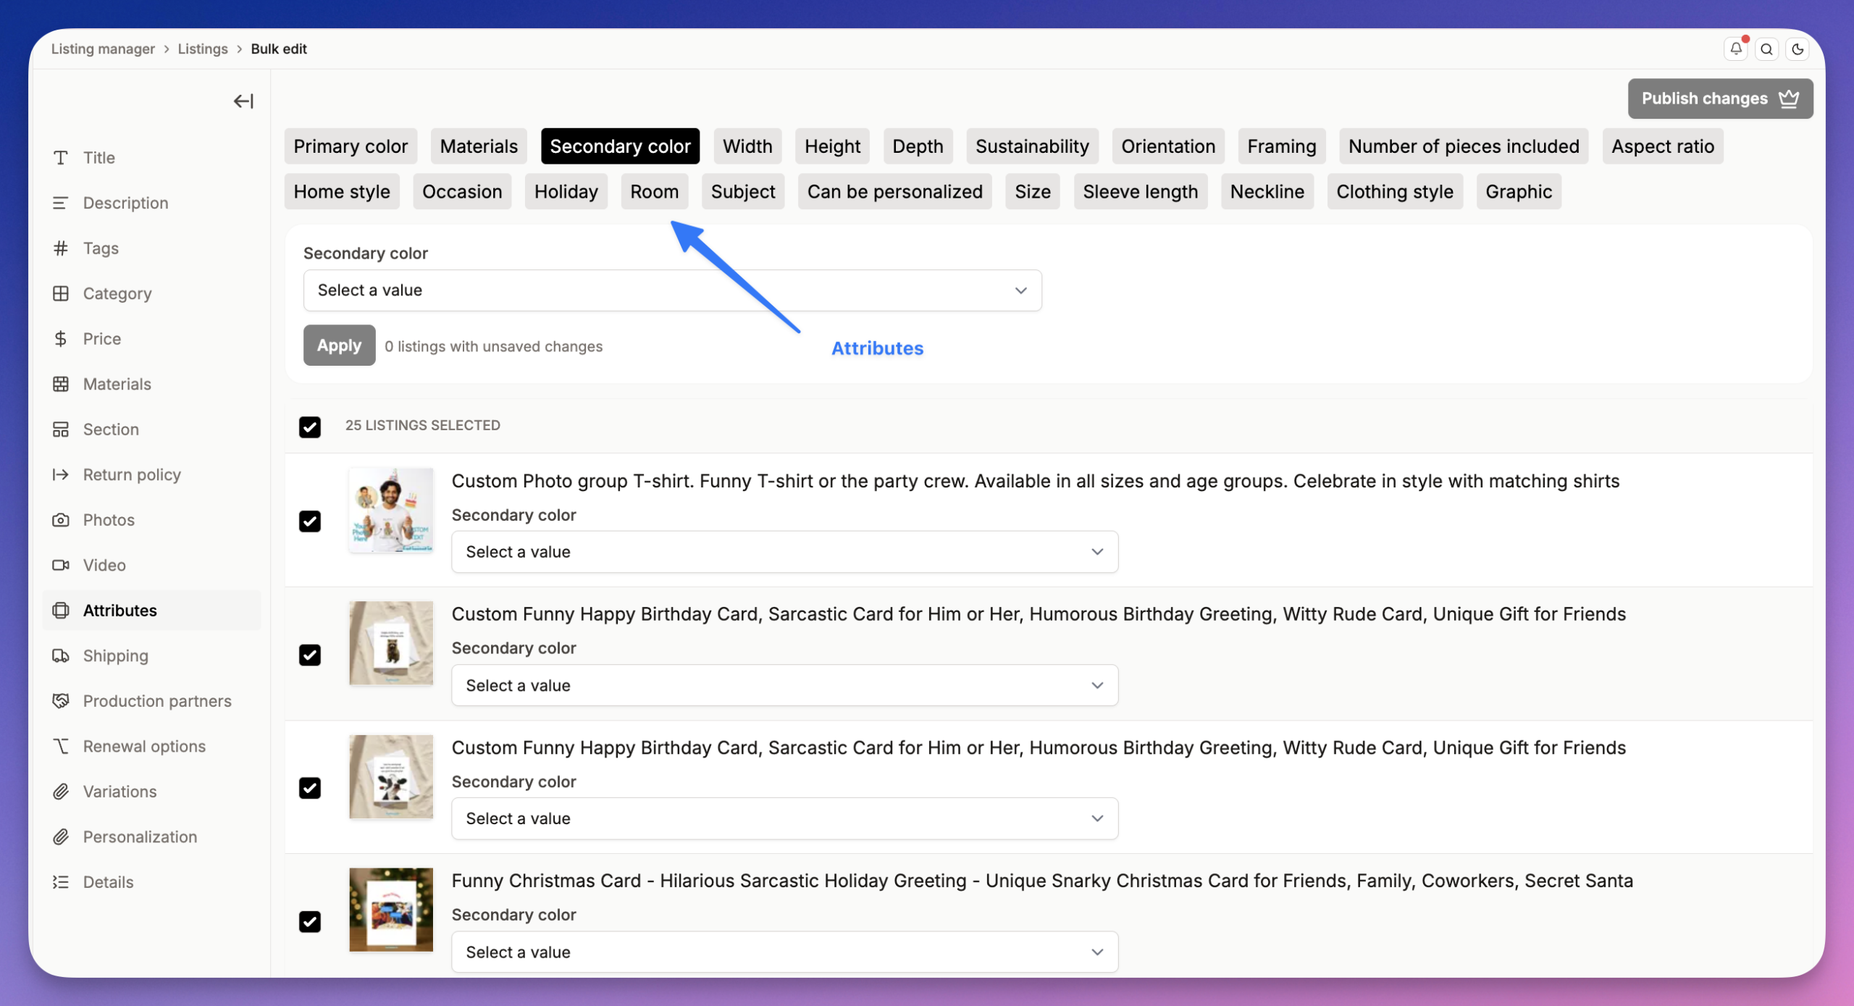Click the Photos camera icon
Viewport: 1854px width, 1006px height.
pyautogui.click(x=61, y=520)
